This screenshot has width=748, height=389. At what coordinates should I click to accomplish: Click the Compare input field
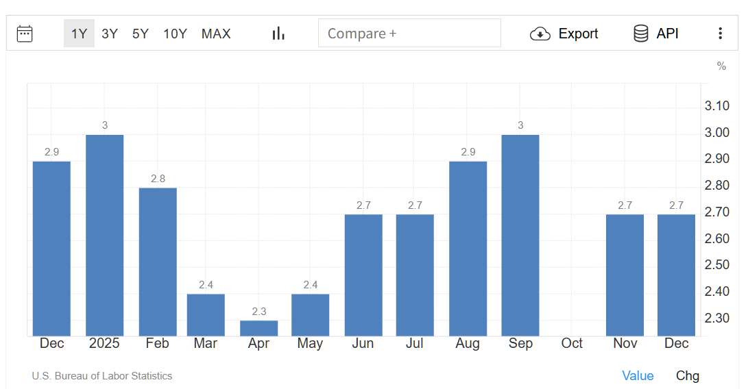coord(409,33)
